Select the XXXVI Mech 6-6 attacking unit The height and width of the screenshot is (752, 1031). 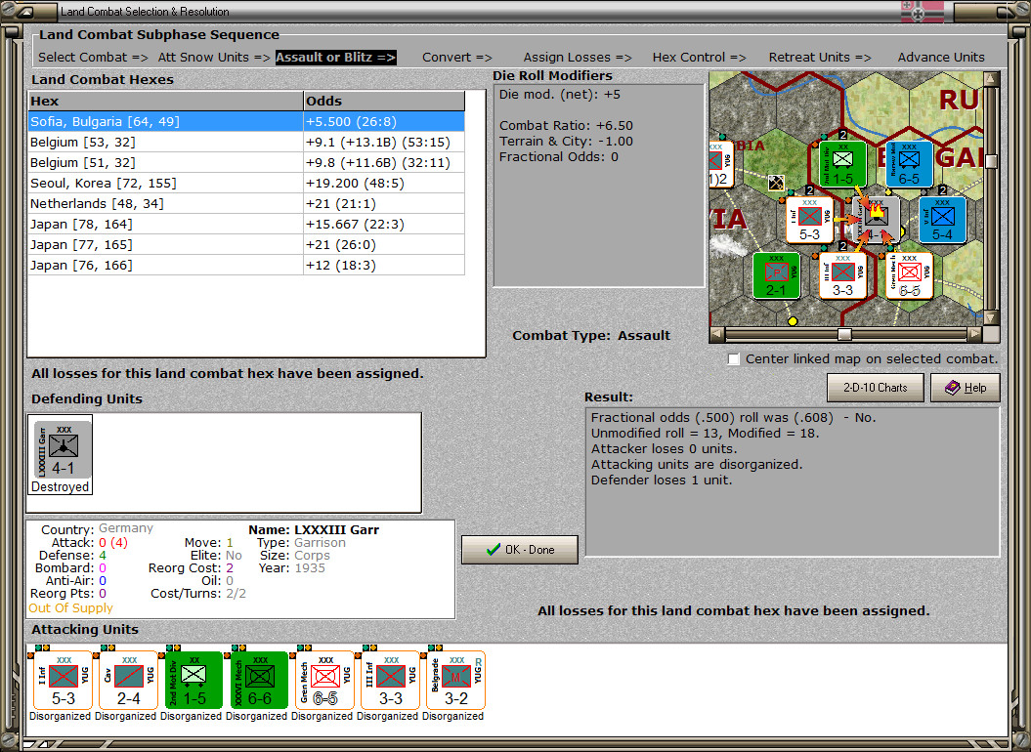point(259,681)
